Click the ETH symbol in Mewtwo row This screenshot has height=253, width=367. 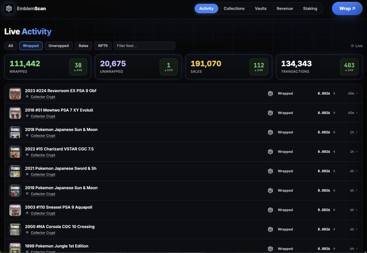click(334, 113)
